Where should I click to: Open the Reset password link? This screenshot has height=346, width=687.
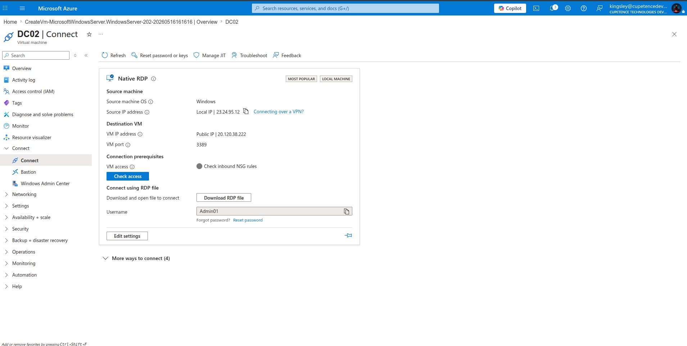coord(248,220)
